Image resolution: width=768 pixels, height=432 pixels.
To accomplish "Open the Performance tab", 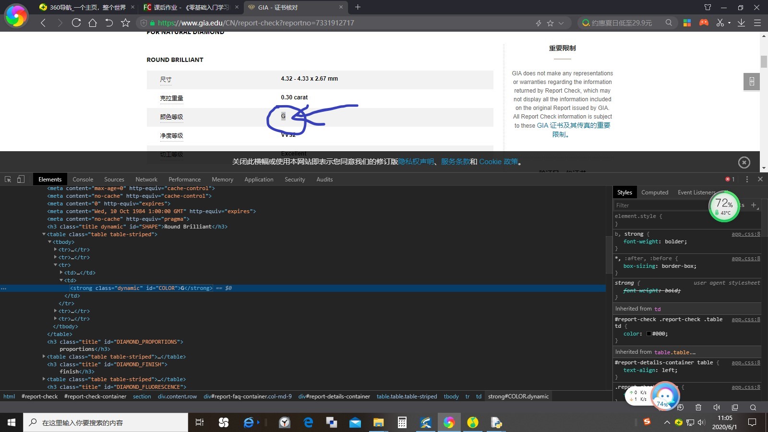I will coord(184,179).
